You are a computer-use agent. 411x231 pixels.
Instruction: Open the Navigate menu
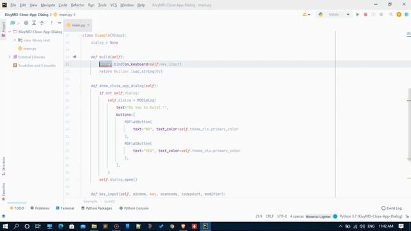pos(48,5)
